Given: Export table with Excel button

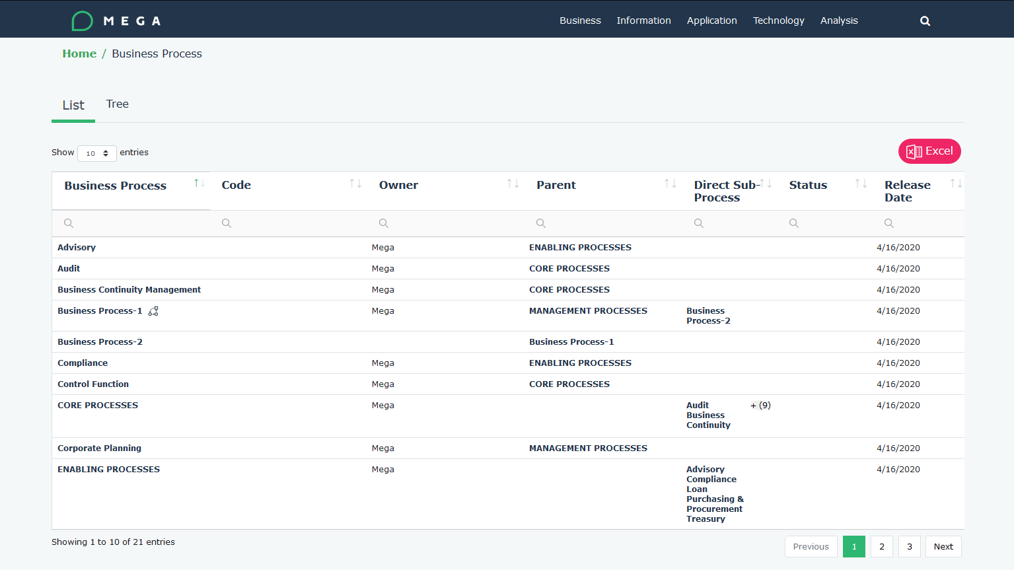Looking at the screenshot, I should coord(929,151).
